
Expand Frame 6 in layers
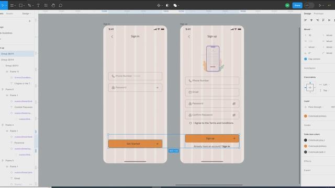(x=3, y=89)
